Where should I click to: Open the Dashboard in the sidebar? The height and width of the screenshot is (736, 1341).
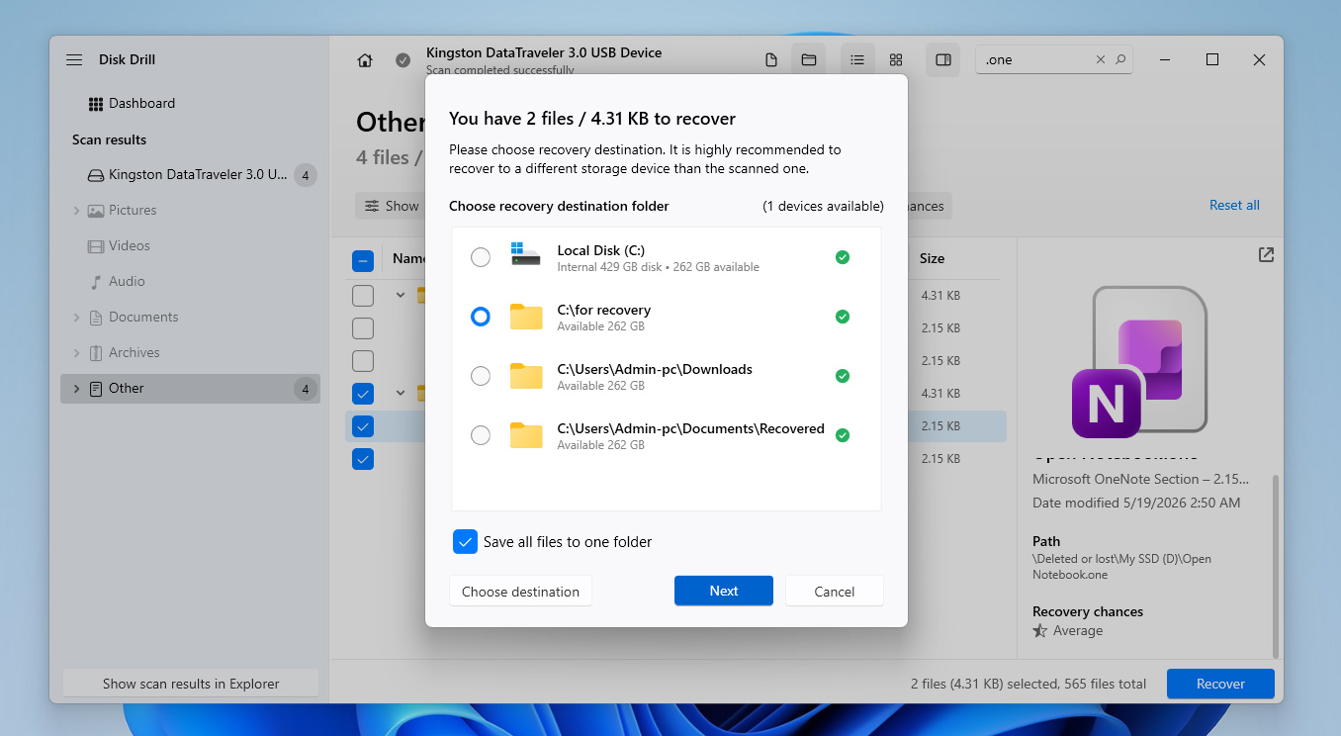point(132,104)
